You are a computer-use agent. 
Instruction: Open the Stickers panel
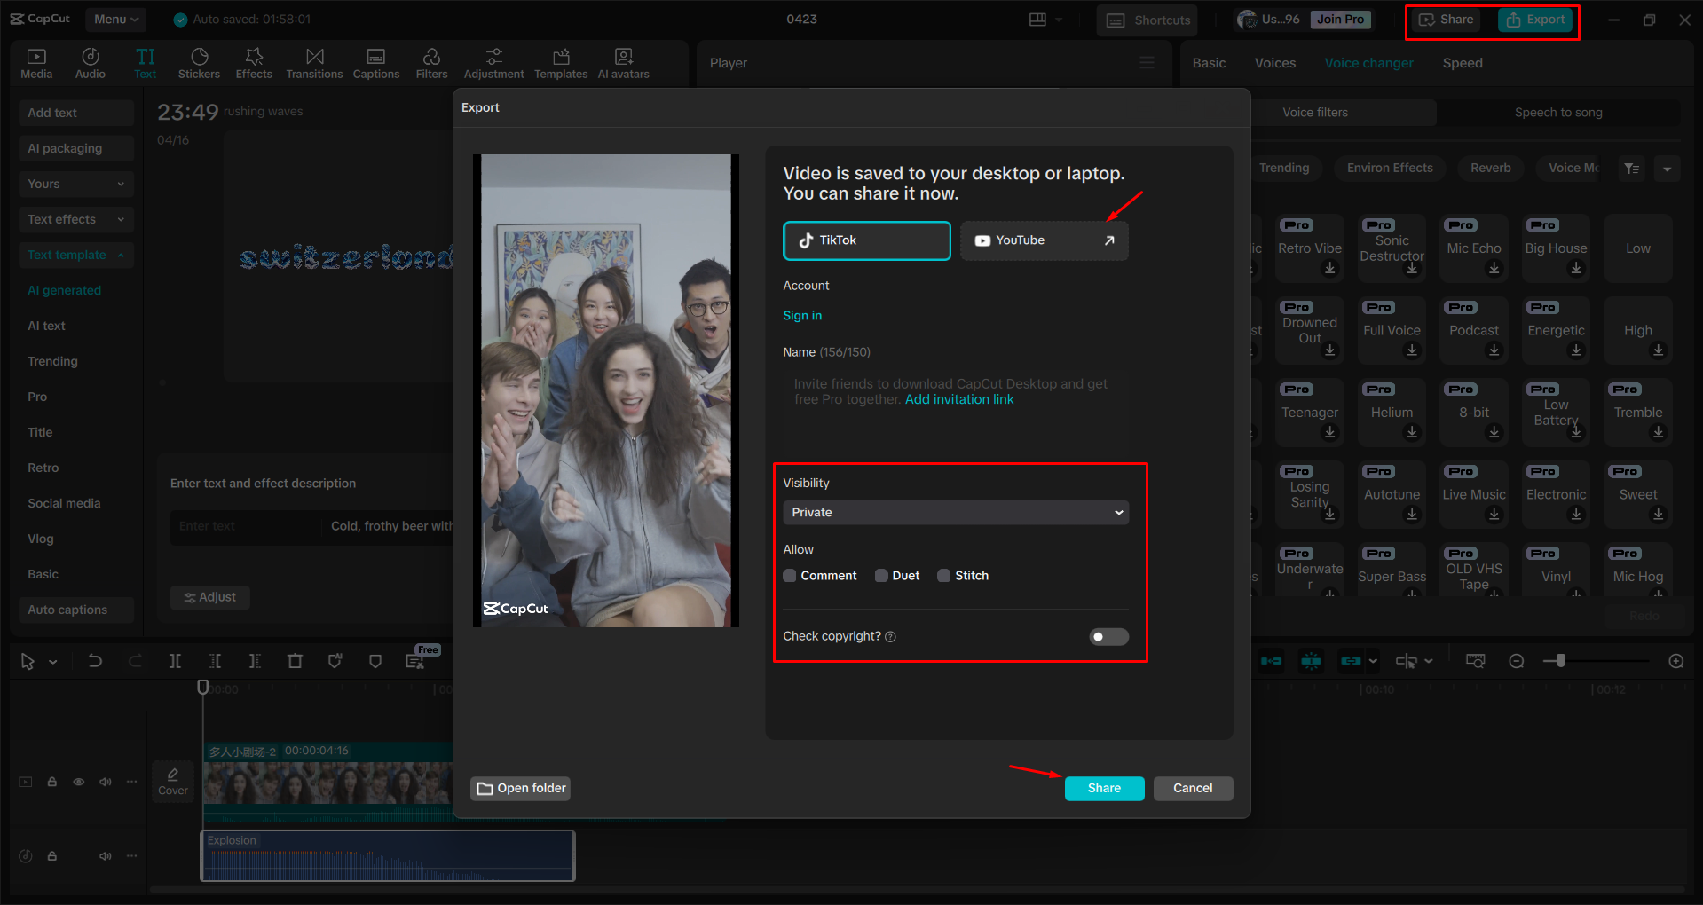[199, 62]
